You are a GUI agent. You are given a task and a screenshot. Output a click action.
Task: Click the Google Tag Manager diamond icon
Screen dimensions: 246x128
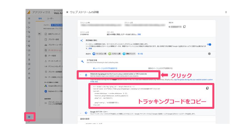86,113
